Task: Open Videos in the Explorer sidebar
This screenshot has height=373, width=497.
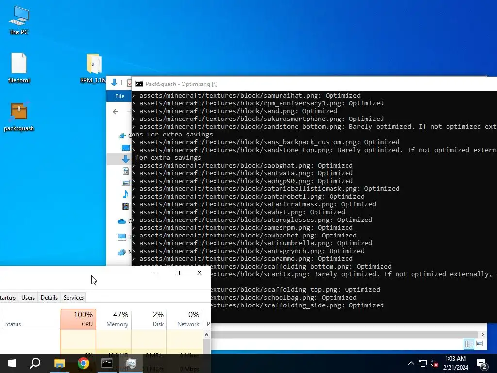Action: [126, 206]
